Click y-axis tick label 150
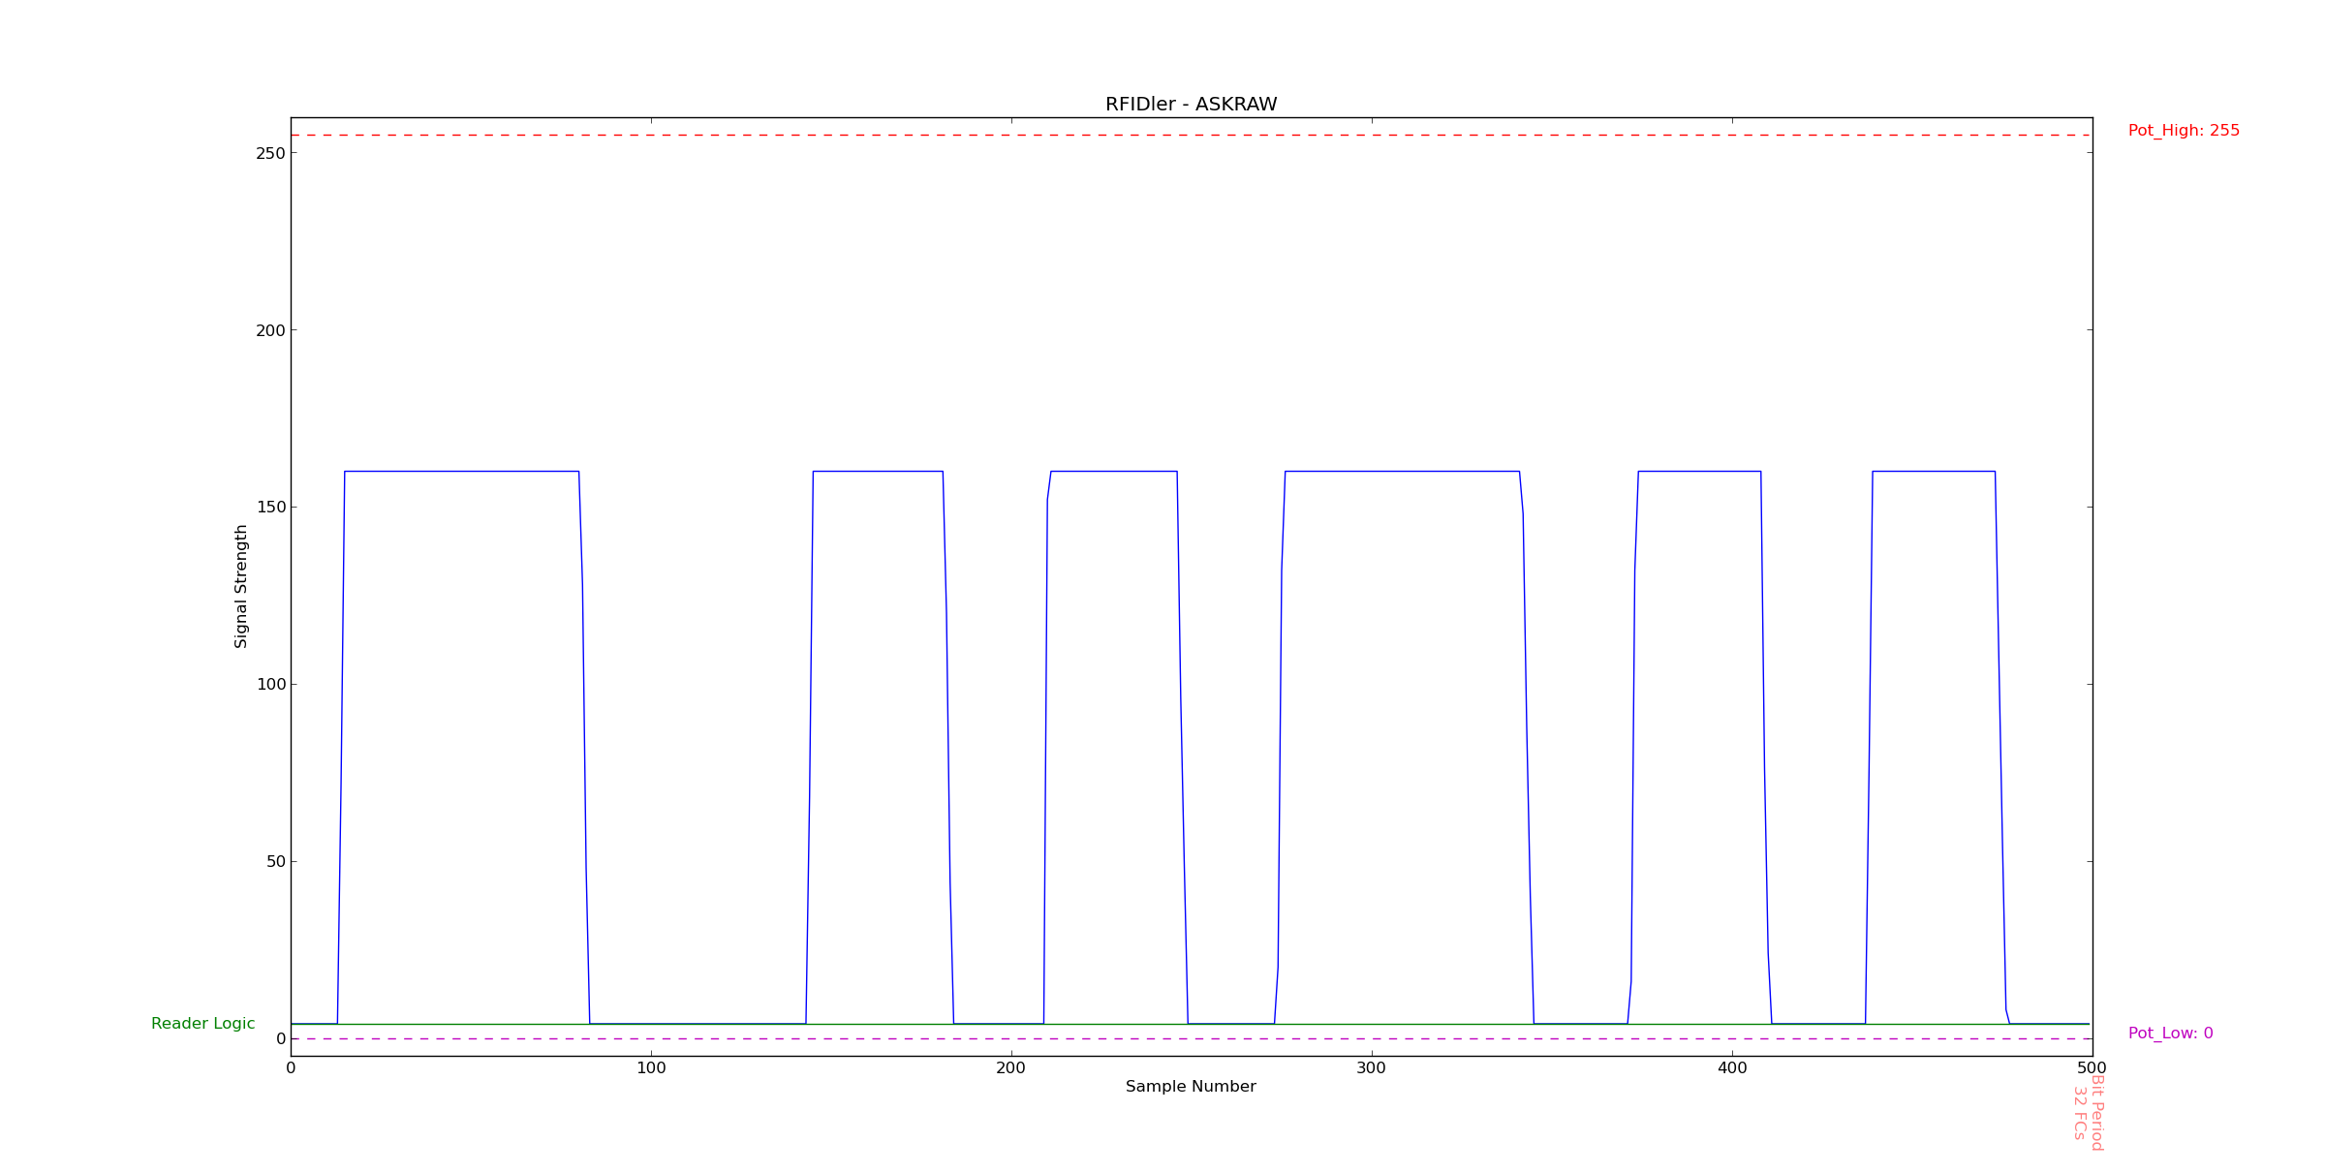Screen dimensions: 2325x1173 (270, 508)
